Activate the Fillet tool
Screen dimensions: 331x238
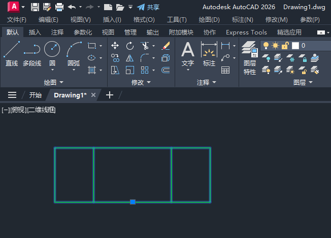point(145,58)
